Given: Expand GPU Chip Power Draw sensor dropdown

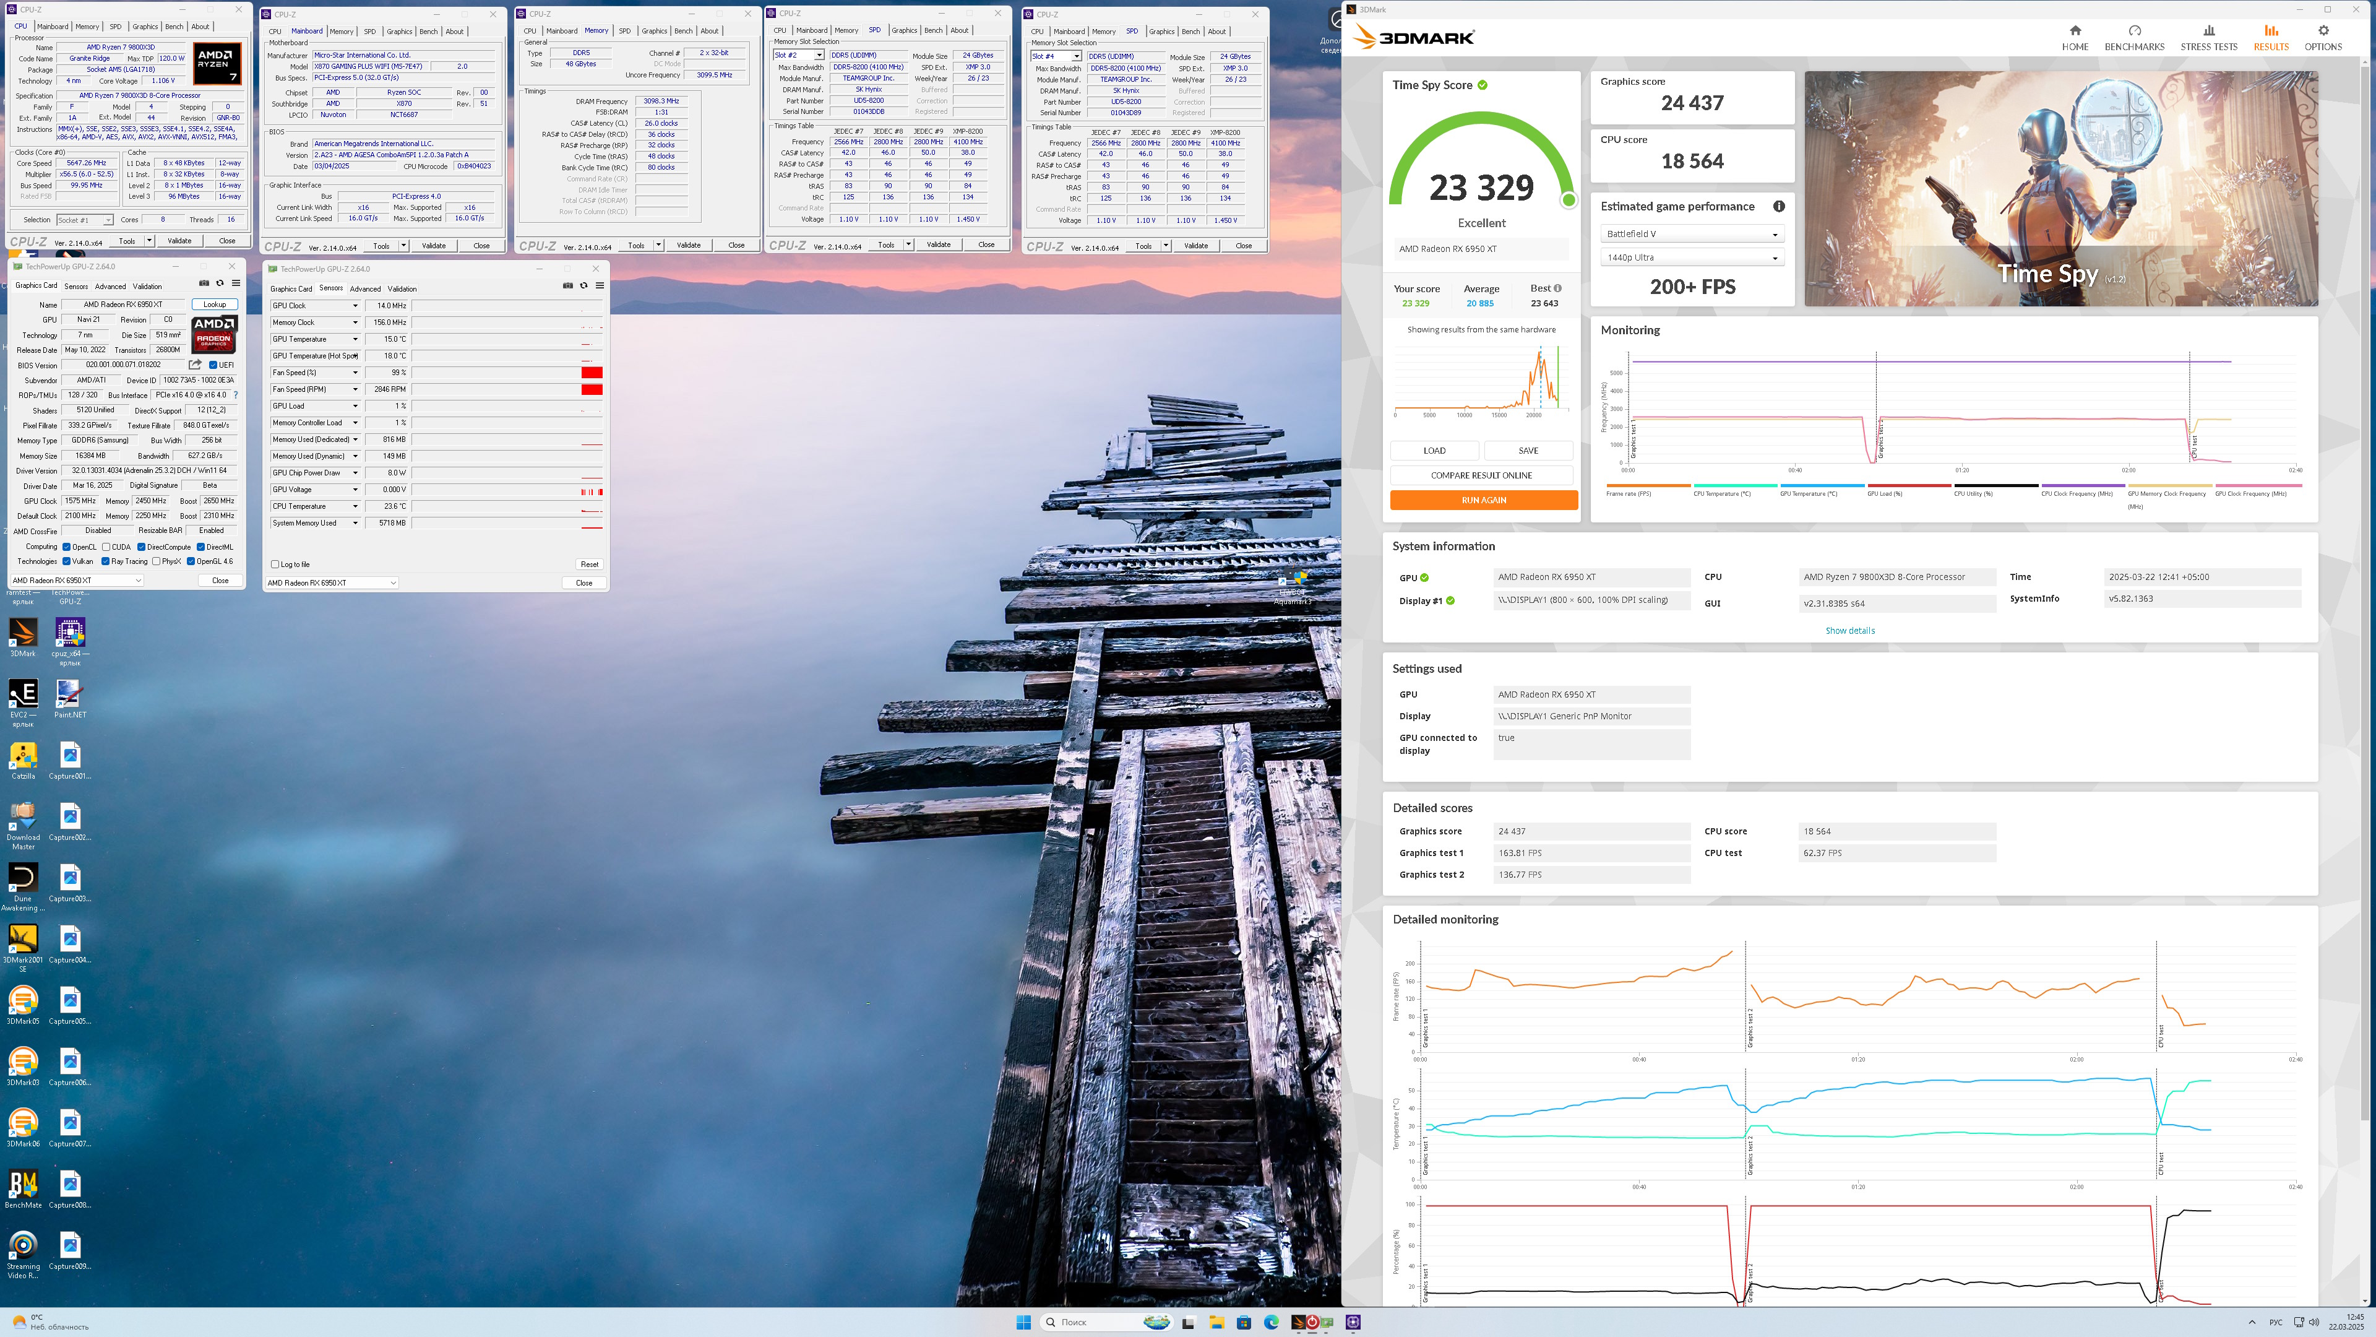Looking at the screenshot, I should pos(355,472).
